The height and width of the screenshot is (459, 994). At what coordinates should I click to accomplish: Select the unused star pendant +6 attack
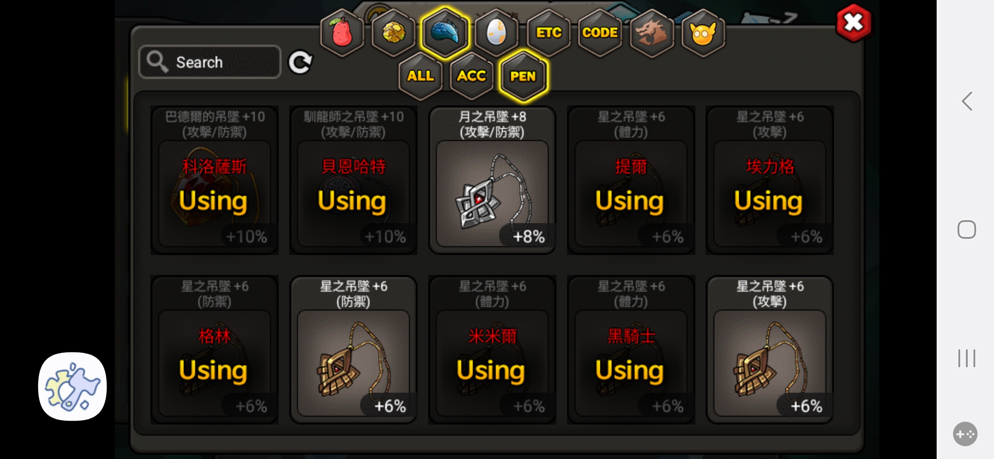(x=770, y=350)
